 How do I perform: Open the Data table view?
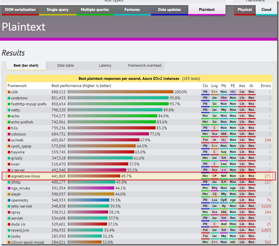(65, 66)
